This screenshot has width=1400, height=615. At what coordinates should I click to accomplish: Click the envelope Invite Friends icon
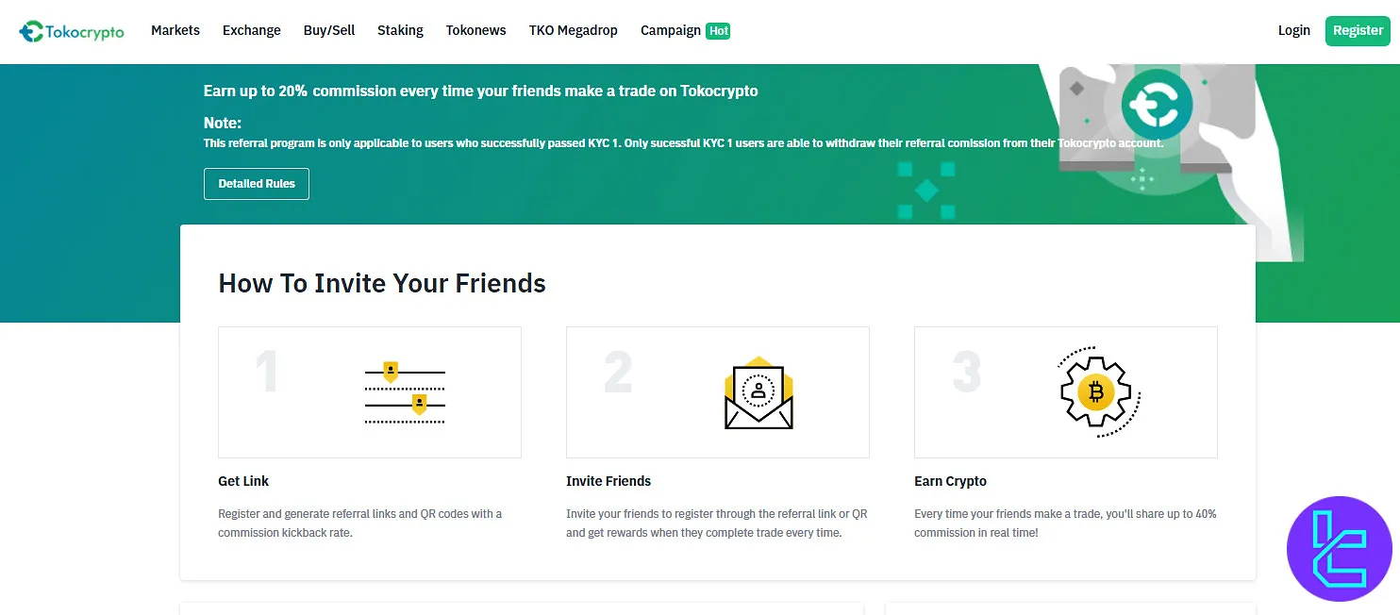758,393
